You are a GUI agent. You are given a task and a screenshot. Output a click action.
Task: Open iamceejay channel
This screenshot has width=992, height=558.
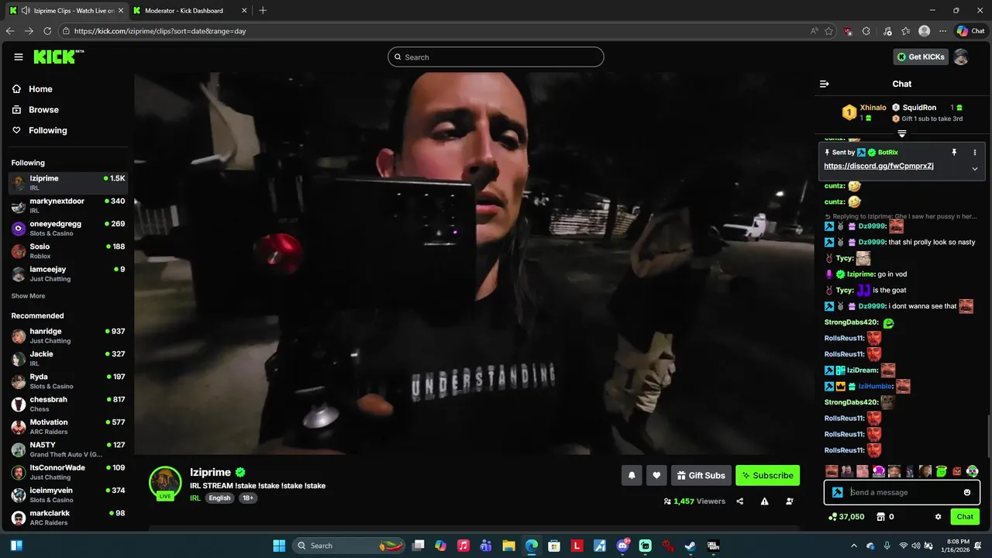68,274
